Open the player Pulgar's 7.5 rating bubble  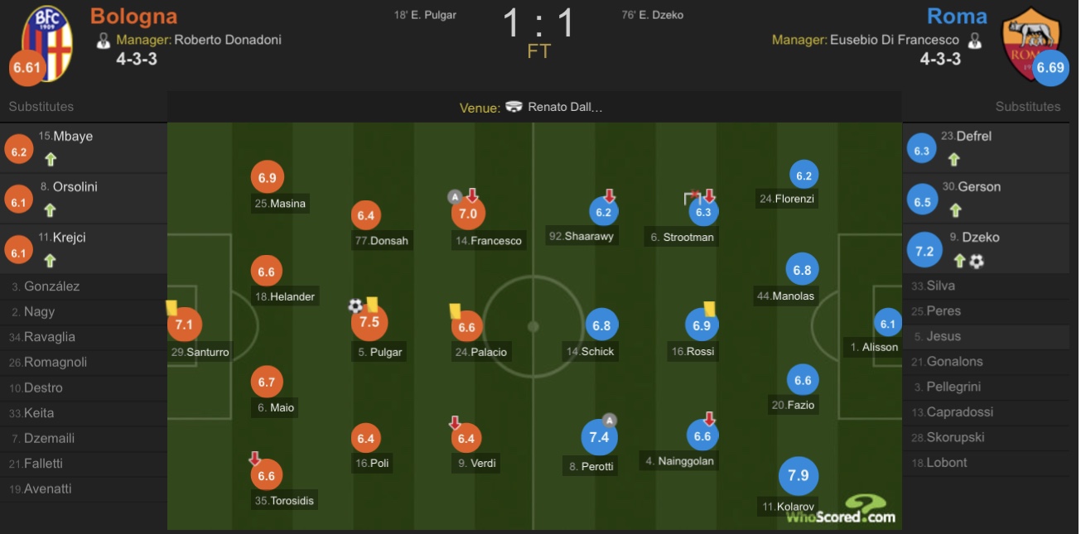pyautogui.click(x=369, y=322)
